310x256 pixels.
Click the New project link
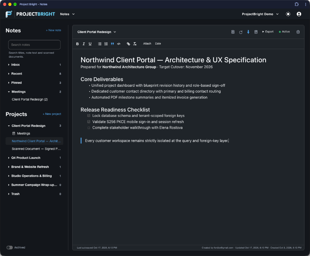tap(52, 114)
